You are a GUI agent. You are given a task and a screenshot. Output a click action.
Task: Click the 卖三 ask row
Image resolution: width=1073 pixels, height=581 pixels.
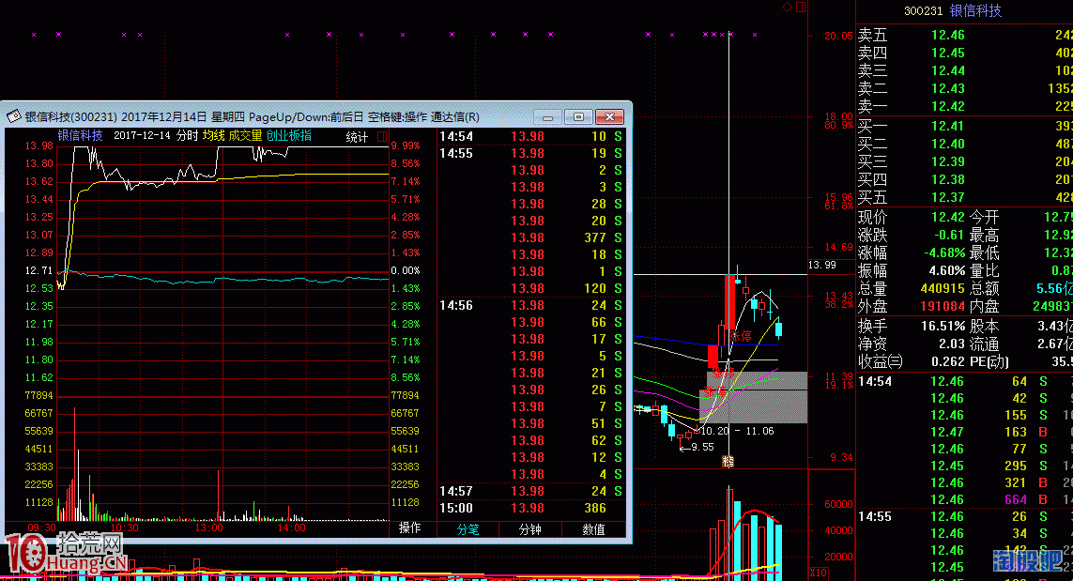(x=965, y=70)
